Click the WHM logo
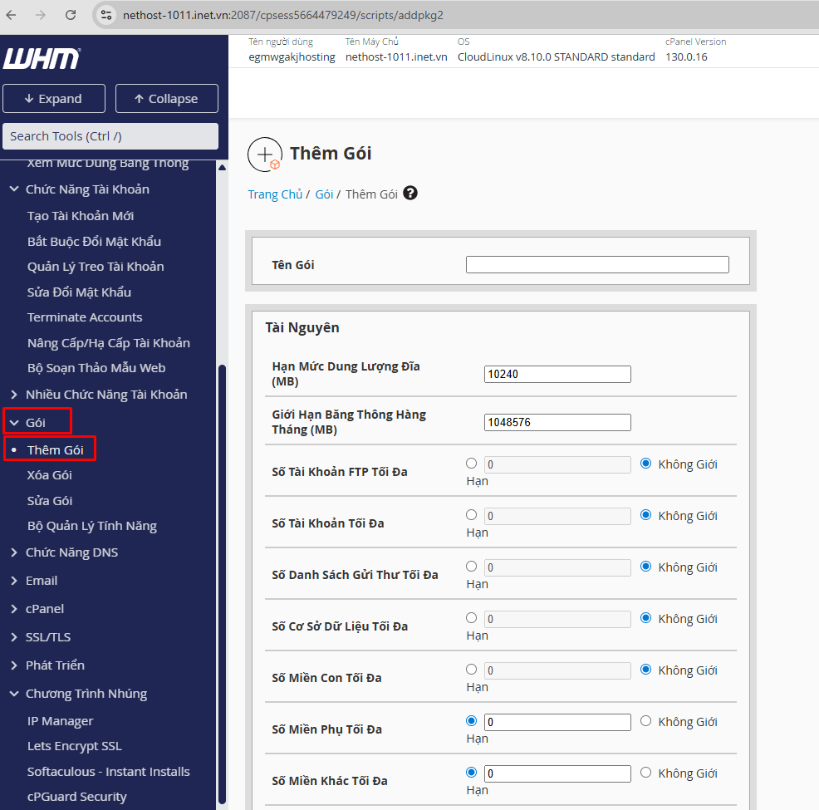The width and height of the screenshot is (819, 810). point(42,58)
